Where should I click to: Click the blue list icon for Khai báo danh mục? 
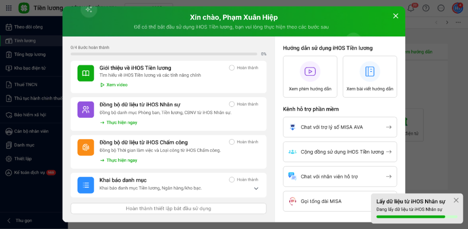pyautogui.click(x=86, y=185)
